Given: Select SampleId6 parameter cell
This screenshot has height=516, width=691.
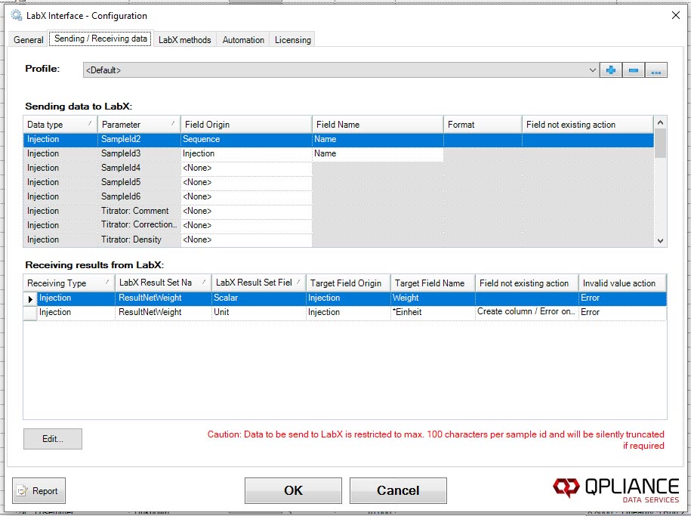Looking at the screenshot, I should coord(139,196).
